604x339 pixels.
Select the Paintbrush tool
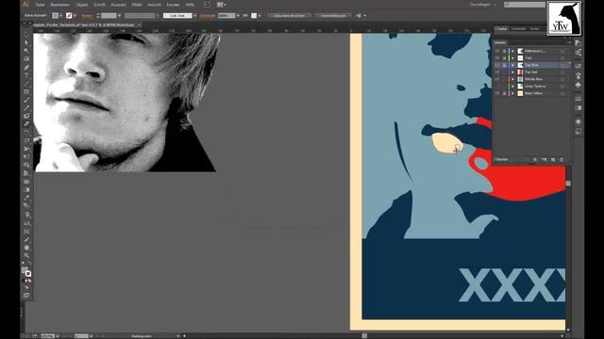pyautogui.click(x=26, y=100)
